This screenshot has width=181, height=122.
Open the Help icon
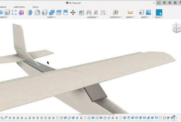[x=175, y=3]
